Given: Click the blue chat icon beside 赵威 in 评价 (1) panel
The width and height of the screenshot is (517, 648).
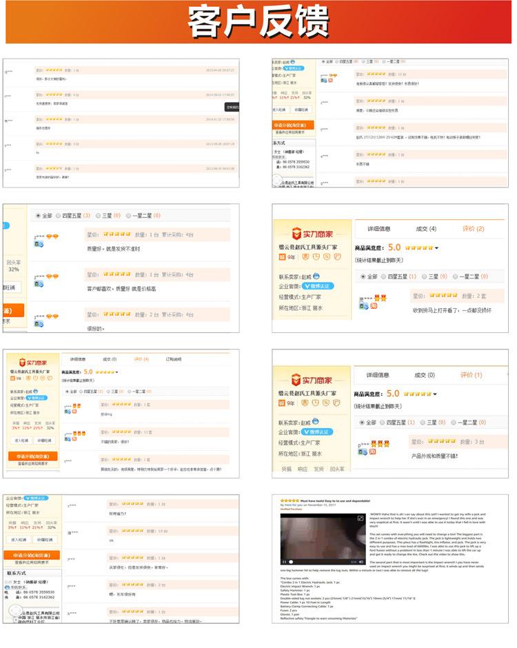Looking at the screenshot, I should pos(316,420).
